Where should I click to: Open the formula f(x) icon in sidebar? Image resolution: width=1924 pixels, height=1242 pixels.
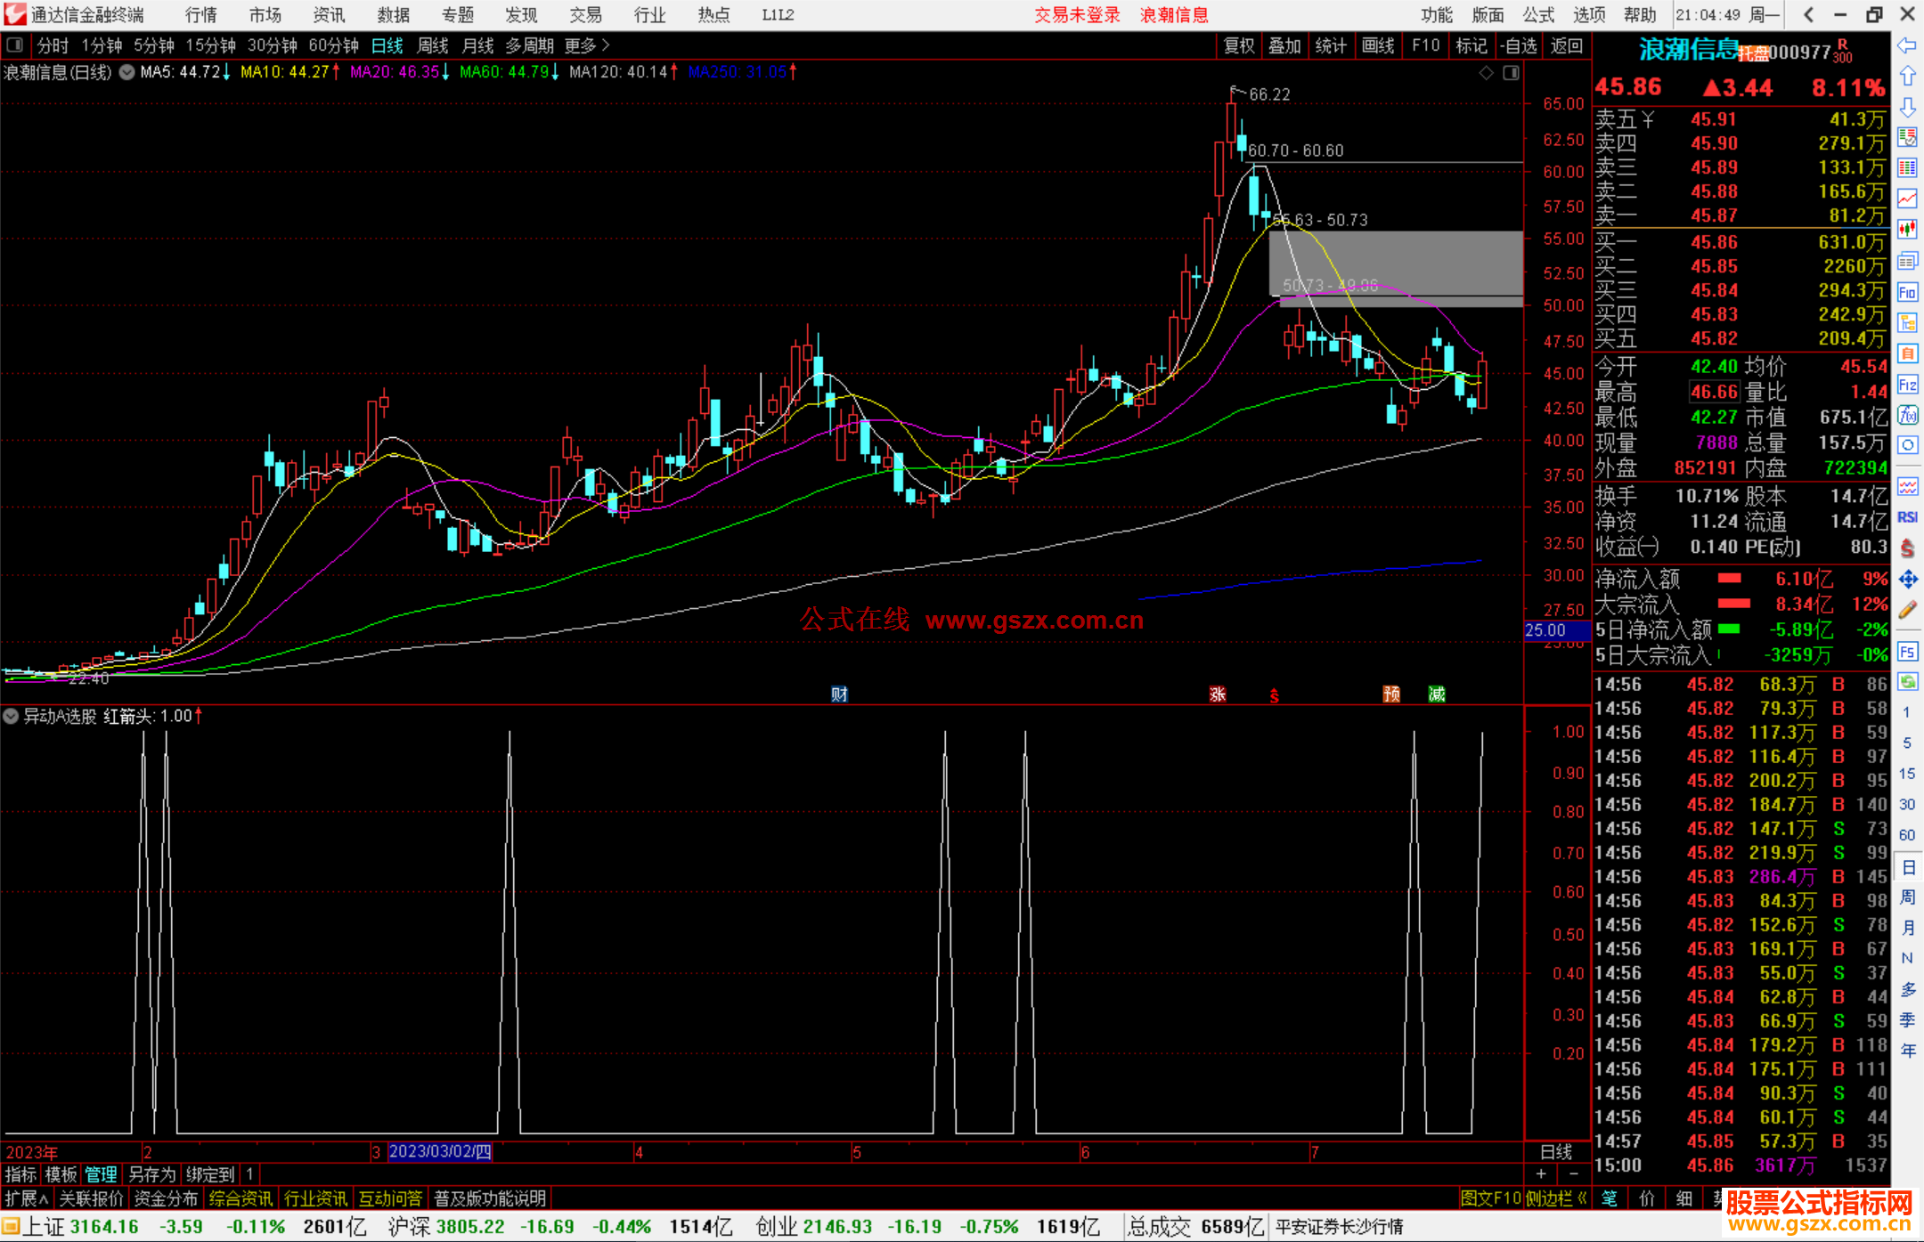pos(1907,415)
